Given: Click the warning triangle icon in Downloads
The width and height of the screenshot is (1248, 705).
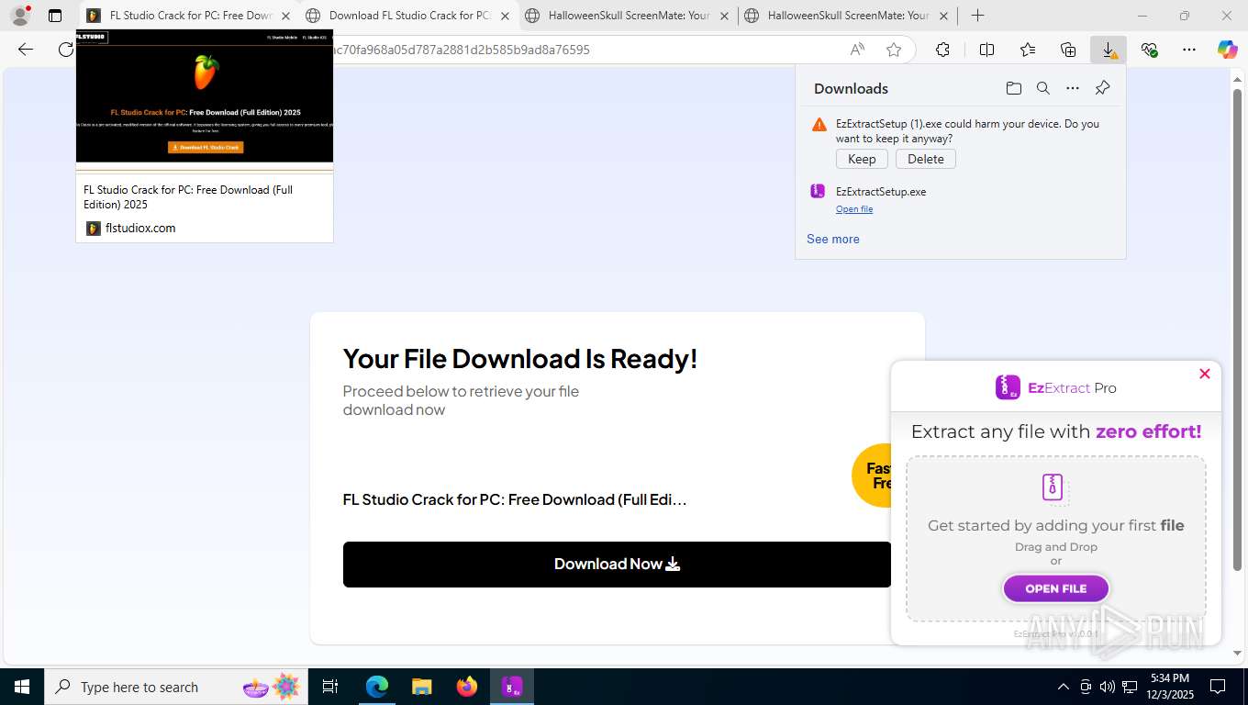Looking at the screenshot, I should point(819,125).
